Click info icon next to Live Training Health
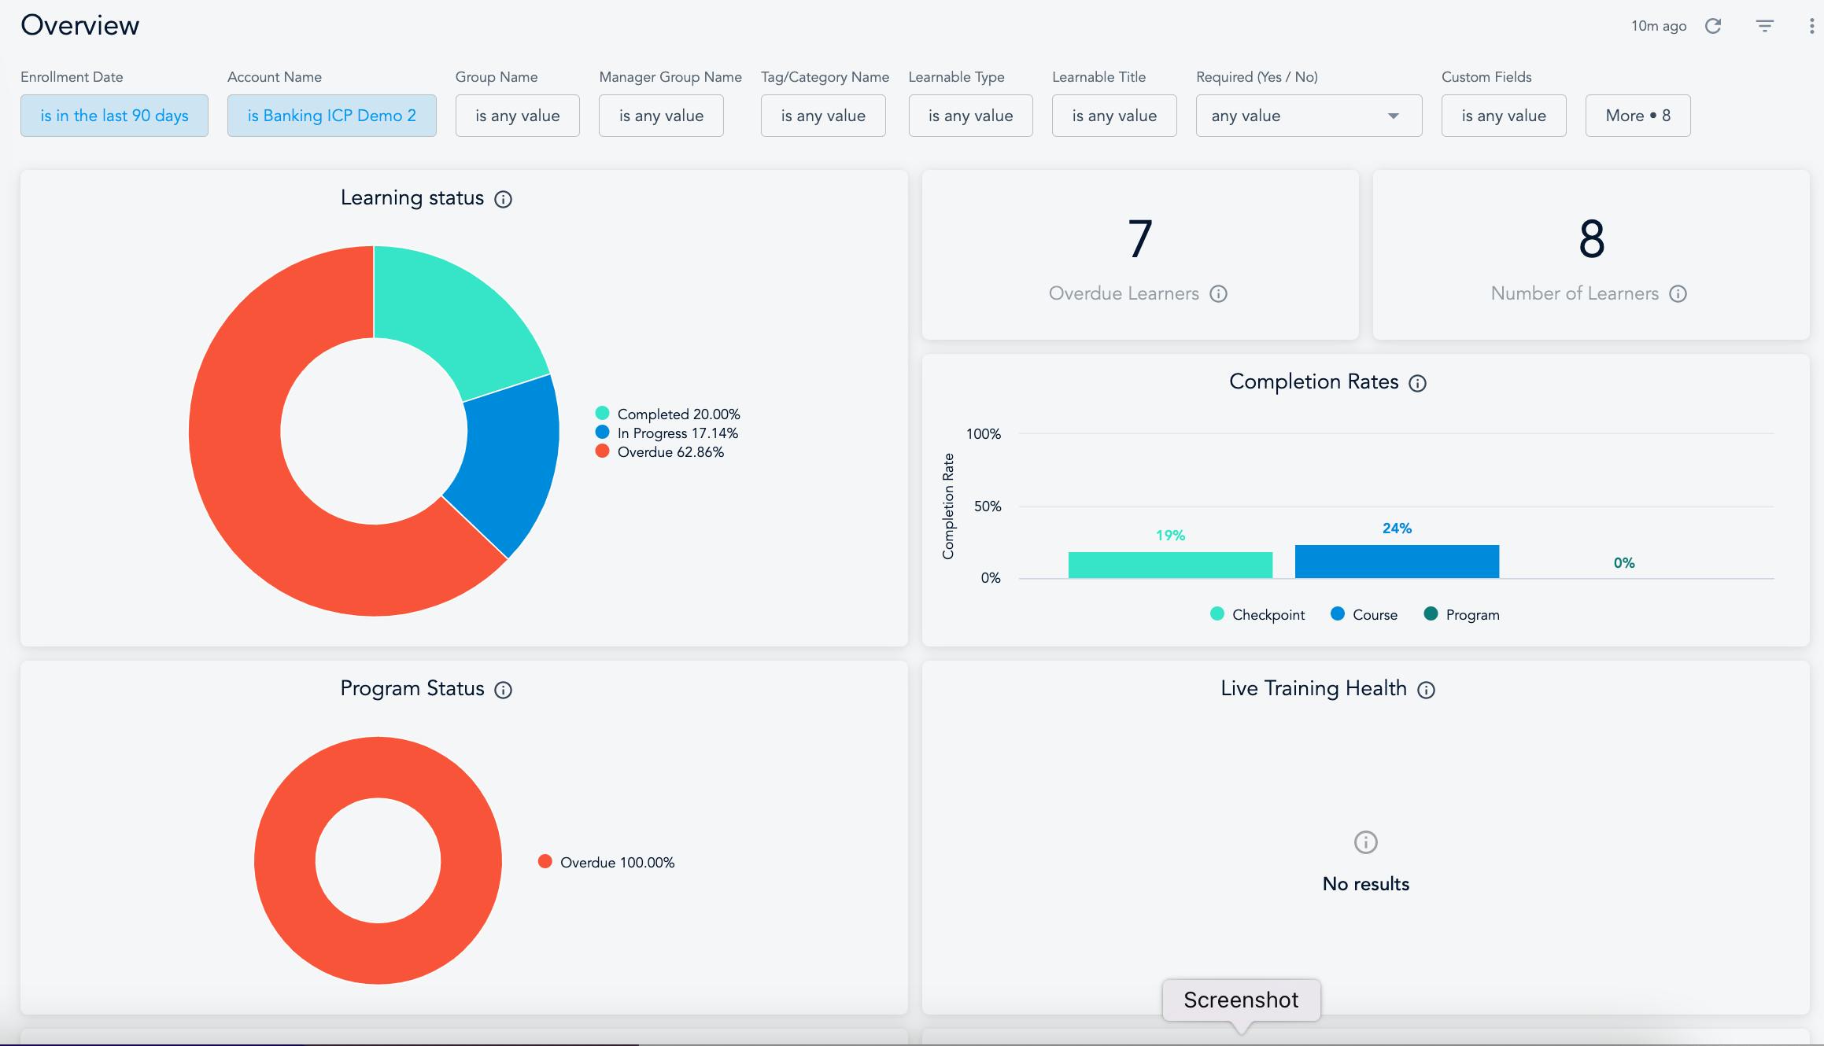This screenshot has height=1046, width=1824. click(1426, 690)
